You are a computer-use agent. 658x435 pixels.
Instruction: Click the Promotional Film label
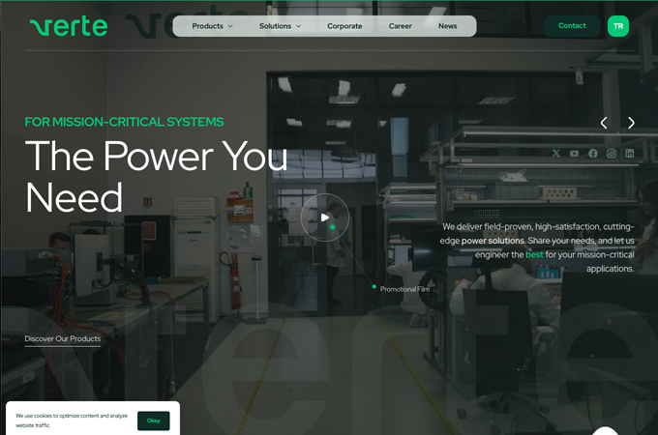click(404, 289)
